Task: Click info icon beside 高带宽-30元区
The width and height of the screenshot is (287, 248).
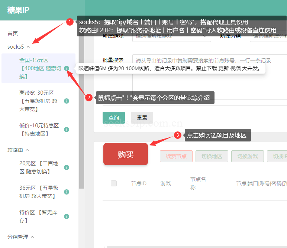Action: (x=67, y=101)
